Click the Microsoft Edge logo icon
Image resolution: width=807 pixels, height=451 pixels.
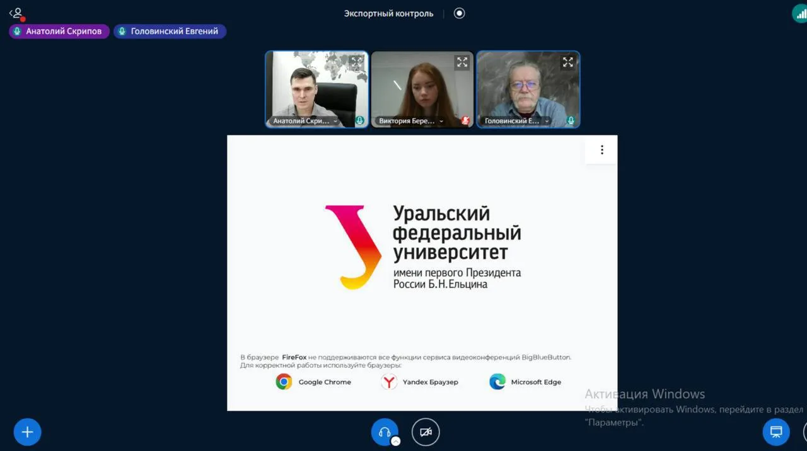(x=497, y=382)
